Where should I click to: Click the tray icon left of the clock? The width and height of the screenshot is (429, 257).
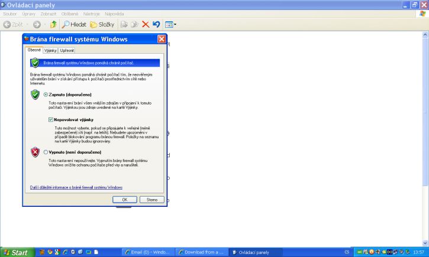[x=408, y=252]
